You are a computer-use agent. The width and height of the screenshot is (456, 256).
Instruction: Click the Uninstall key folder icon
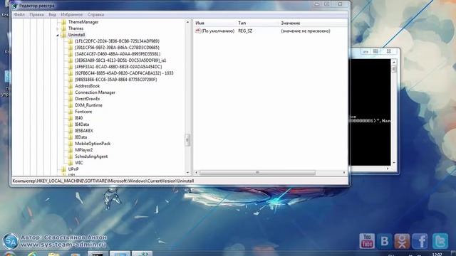pyautogui.click(x=63, y=35)
